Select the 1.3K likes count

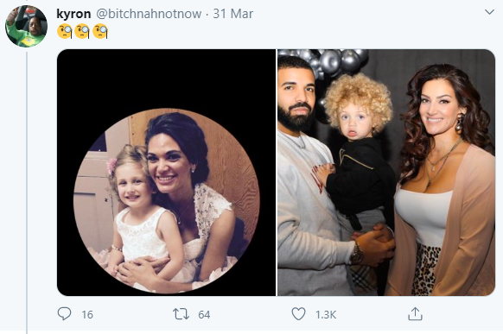pyautogui.click(x=326, y=315)
